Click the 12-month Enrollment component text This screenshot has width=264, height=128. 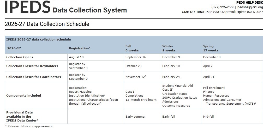(141, 100)
